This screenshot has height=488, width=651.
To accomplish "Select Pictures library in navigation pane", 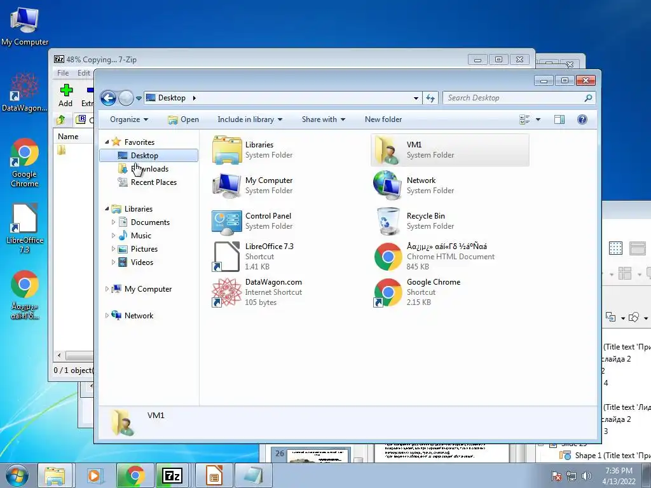I will pyautogui.click(x=138, y=249).
